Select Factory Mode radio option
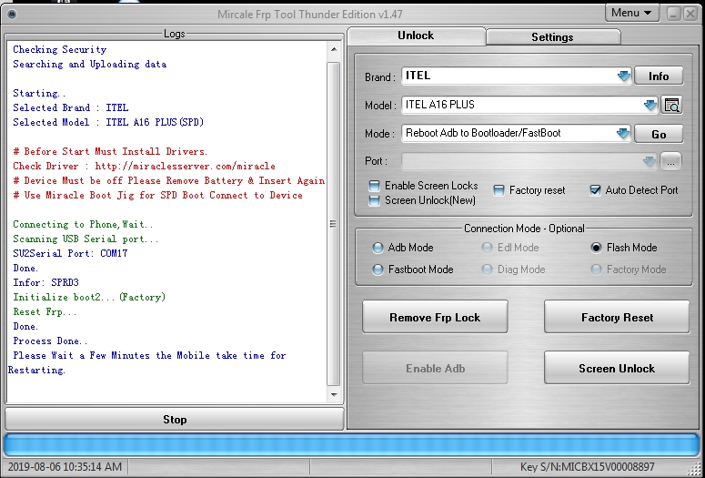 (596, 270)
